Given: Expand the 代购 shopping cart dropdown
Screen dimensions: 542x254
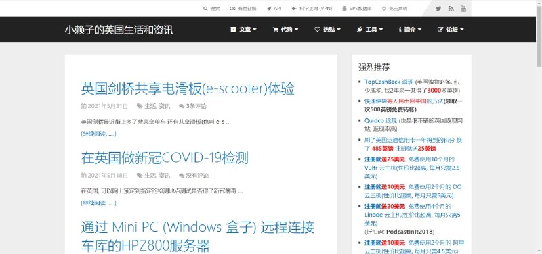Looking at the screenshot, I should point(285,30).
